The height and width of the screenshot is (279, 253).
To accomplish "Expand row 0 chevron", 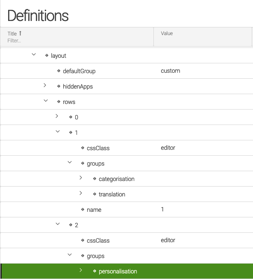I will pyautogui.click(x=57, y=116).
